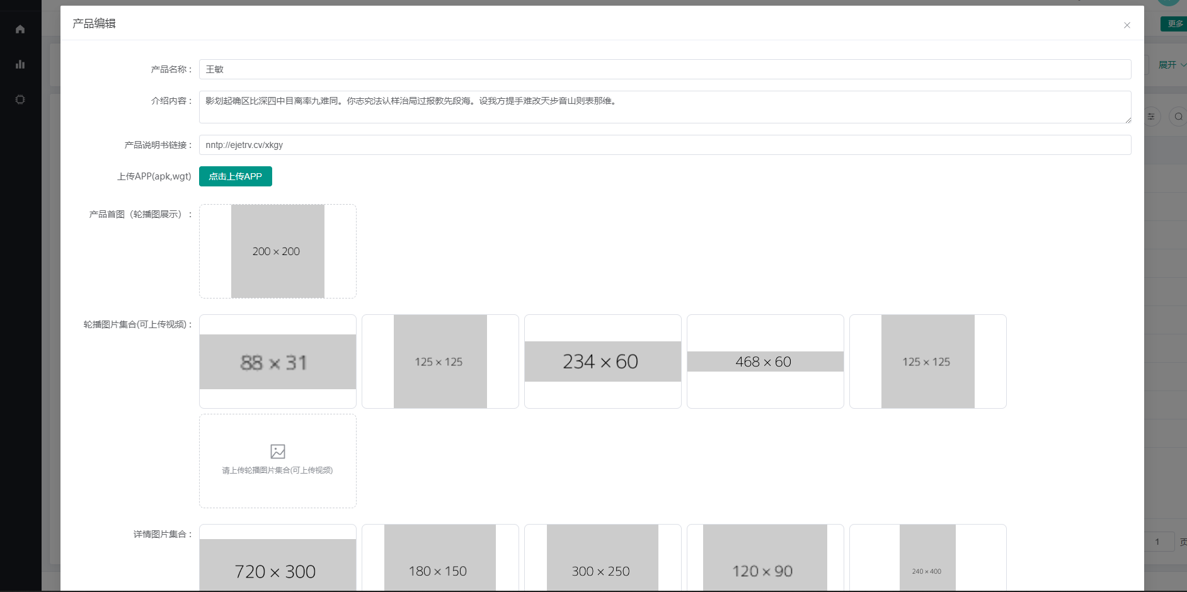This screenshot has width=1187, height=592.
Task: Select the 720×300 detail image
Action: (277, 567)
